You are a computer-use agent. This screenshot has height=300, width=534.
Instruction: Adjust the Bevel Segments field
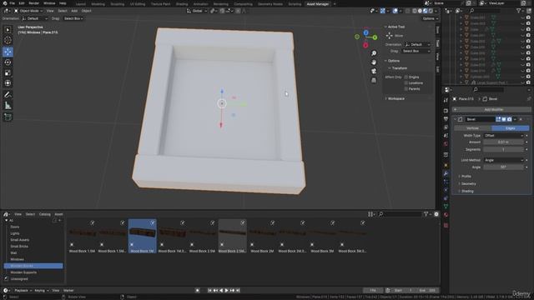503,149
